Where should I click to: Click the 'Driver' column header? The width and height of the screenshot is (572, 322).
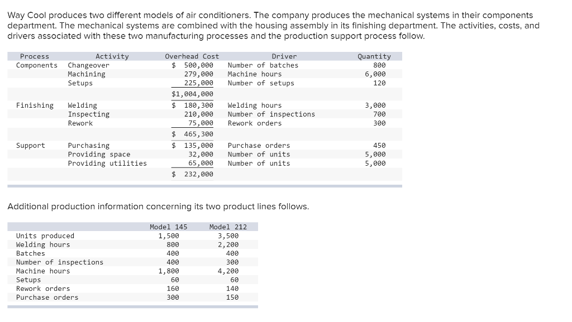[x=284, y=56]
